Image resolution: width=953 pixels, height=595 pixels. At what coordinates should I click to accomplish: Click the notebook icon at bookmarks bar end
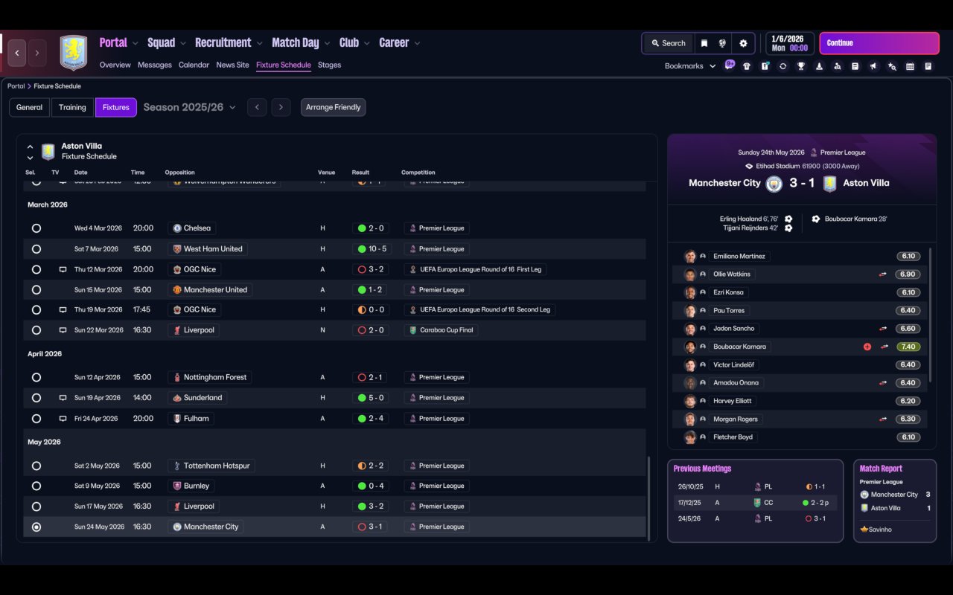coord(928,66)
